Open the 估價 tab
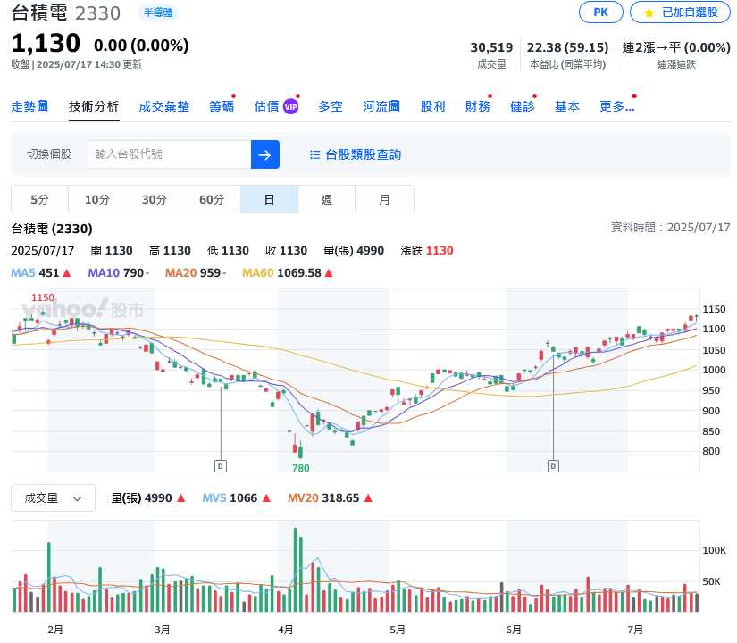 coord(266,106)
